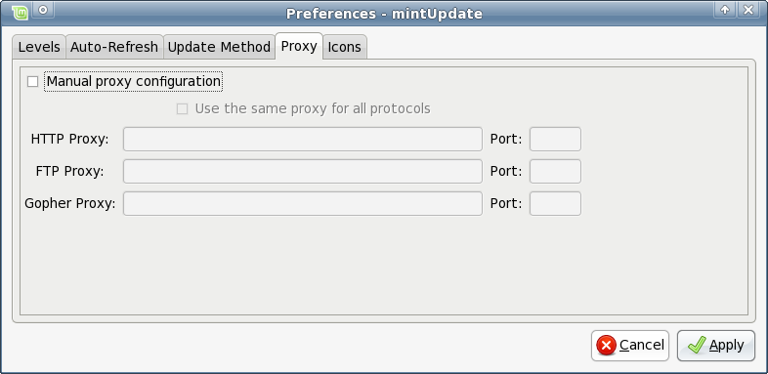Image resolution: width=768 pixels, height=374 pixels.
Task: Click the FTP Proxy address field
Action: coord(303,171)
